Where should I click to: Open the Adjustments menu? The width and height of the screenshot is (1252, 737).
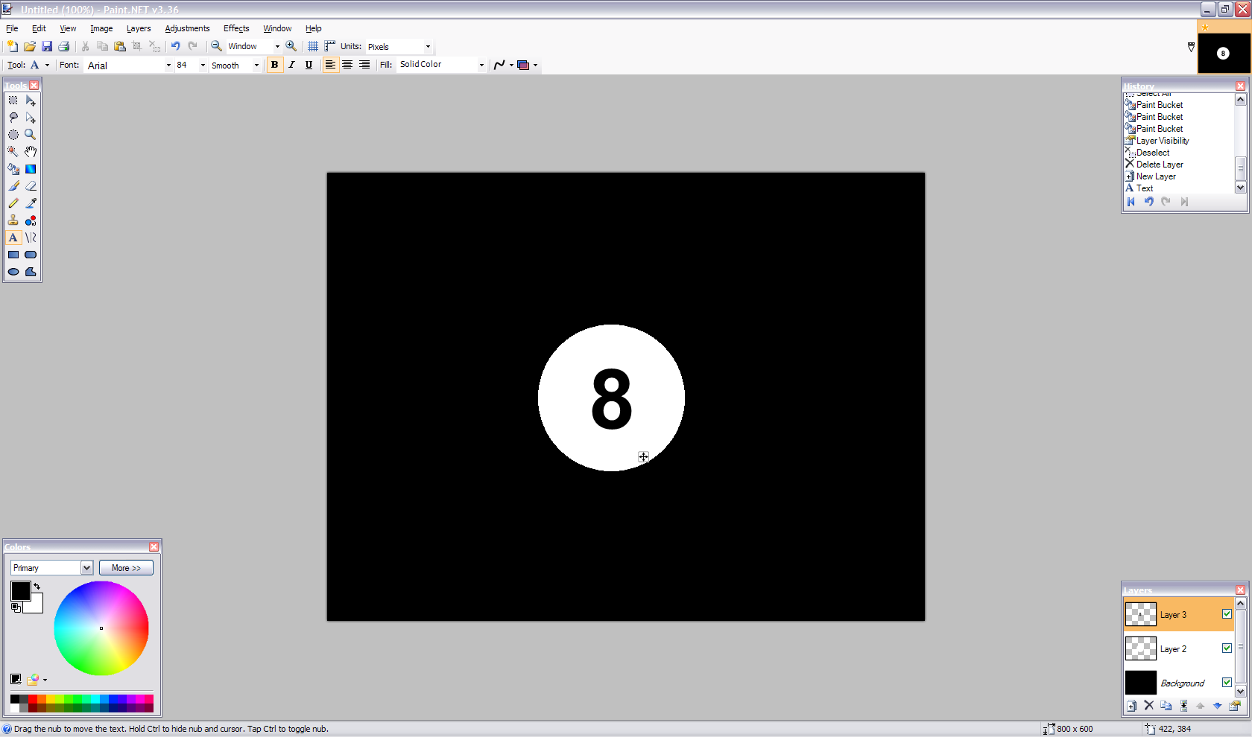point(187,28)
